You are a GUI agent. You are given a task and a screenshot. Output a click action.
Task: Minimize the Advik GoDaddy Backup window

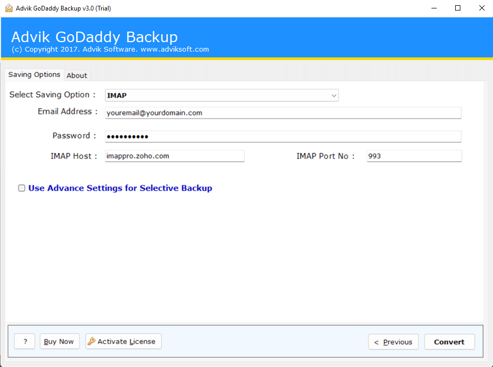(x=434, y=8)
